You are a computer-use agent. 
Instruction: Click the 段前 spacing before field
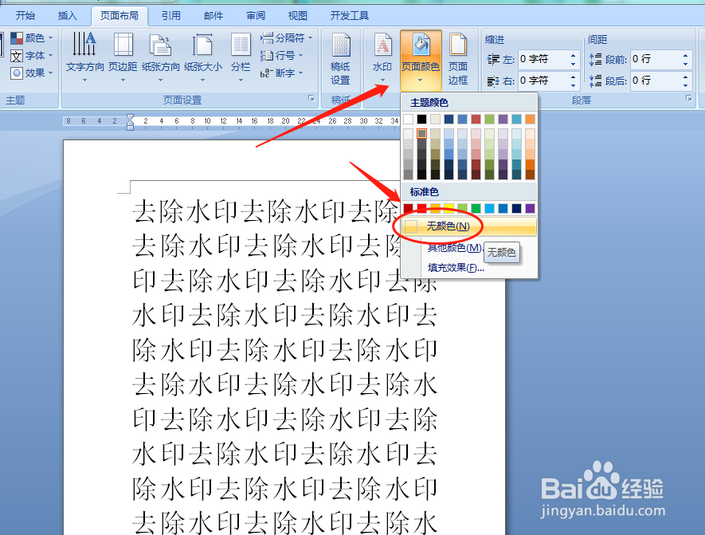coord(655,59)
